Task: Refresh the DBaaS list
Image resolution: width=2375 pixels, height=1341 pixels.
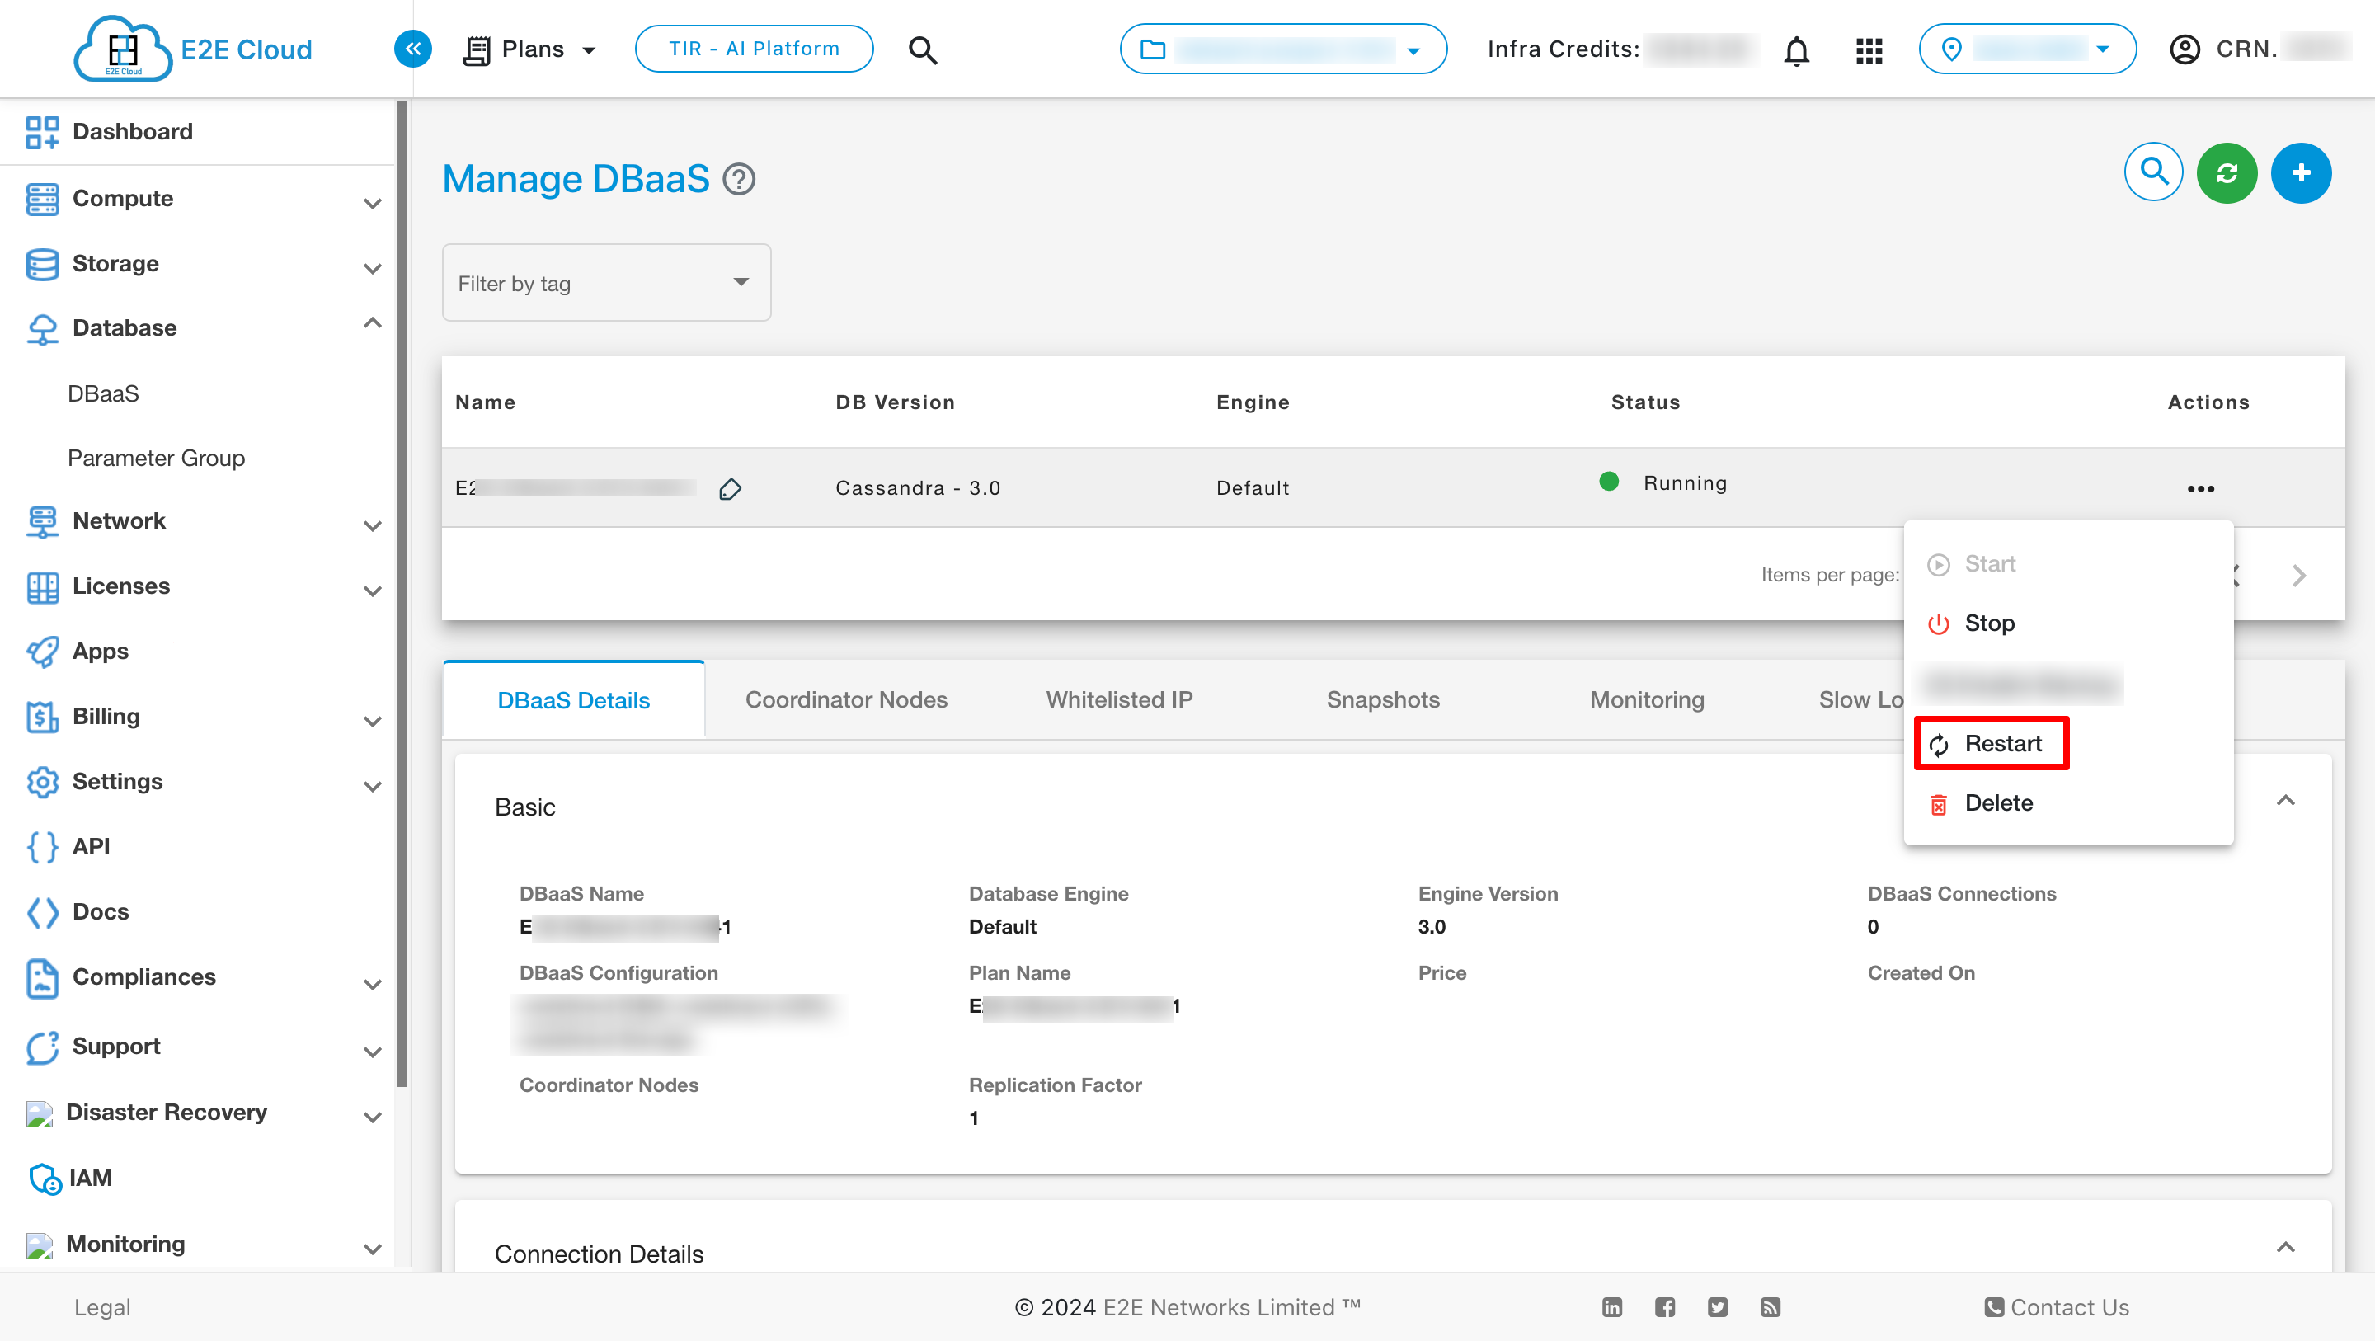Action: 2227,172
